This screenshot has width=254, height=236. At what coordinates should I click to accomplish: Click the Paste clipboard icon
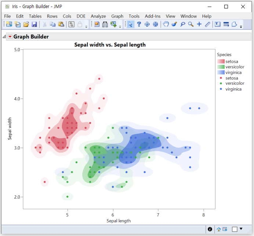[61, 24]
